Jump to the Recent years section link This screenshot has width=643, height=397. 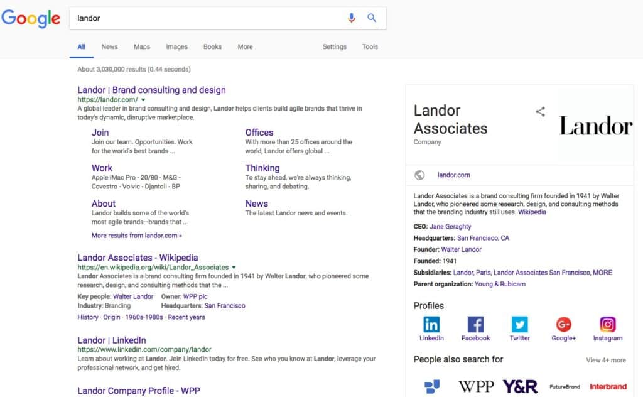click(186, 317)
